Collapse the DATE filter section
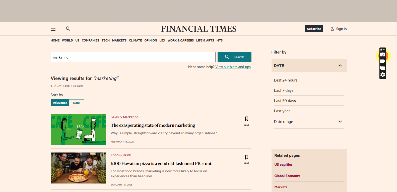 (x=340, y=65)
